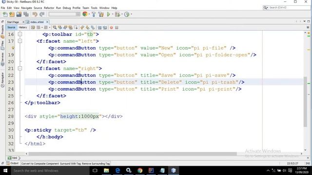
Task: Click the Undo arrow icon
Action: tap(35, 14)
